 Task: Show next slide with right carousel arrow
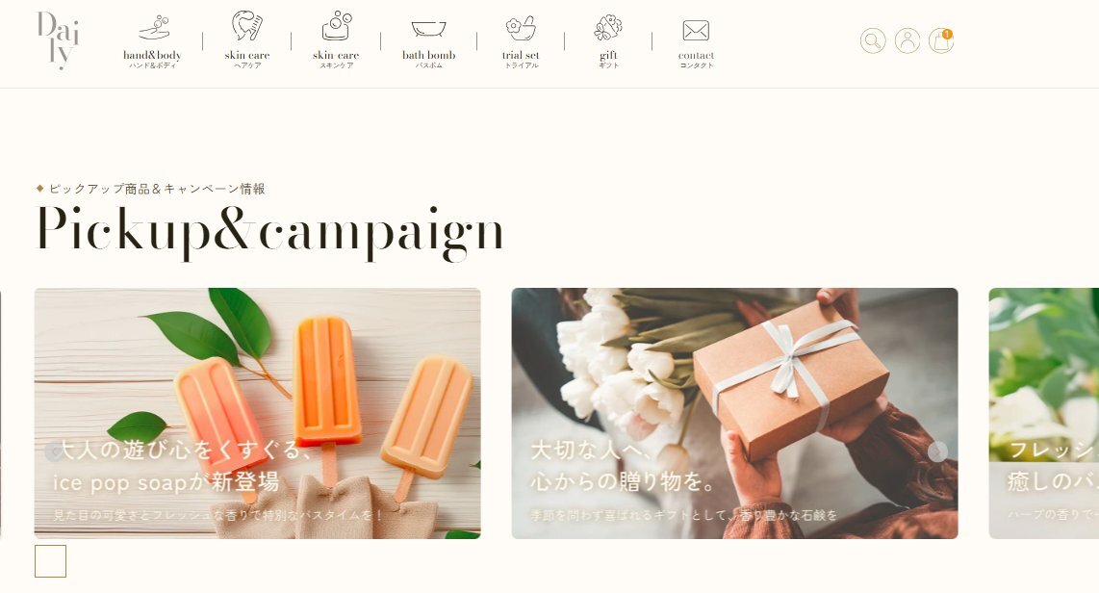(x=937, y=451)
